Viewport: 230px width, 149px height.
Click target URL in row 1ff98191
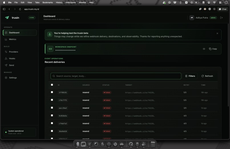coord(140,92)
